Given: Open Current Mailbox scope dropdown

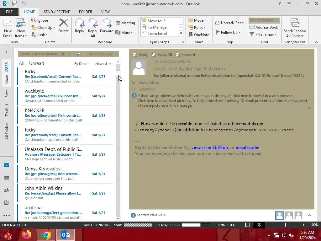Looking at the screenshot, I should [102, 54].
